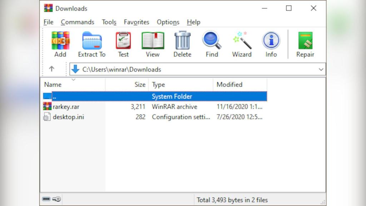Open the Tools menu
366x206 pixels.
pyautogui.click(x=109, y=22)
